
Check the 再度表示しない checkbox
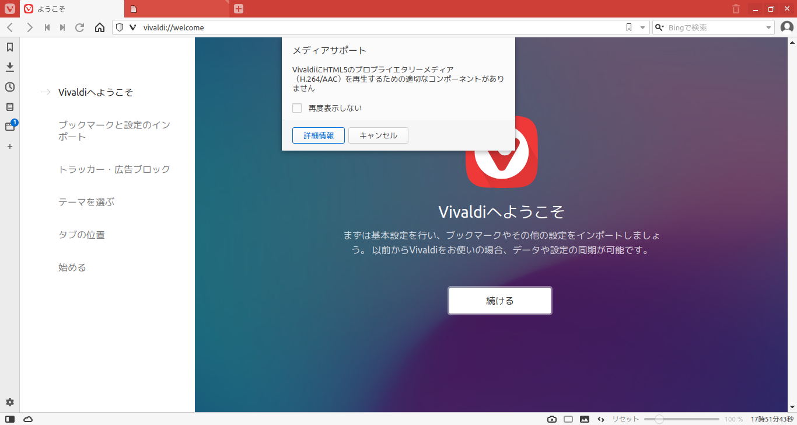click(x=297, y=108)
